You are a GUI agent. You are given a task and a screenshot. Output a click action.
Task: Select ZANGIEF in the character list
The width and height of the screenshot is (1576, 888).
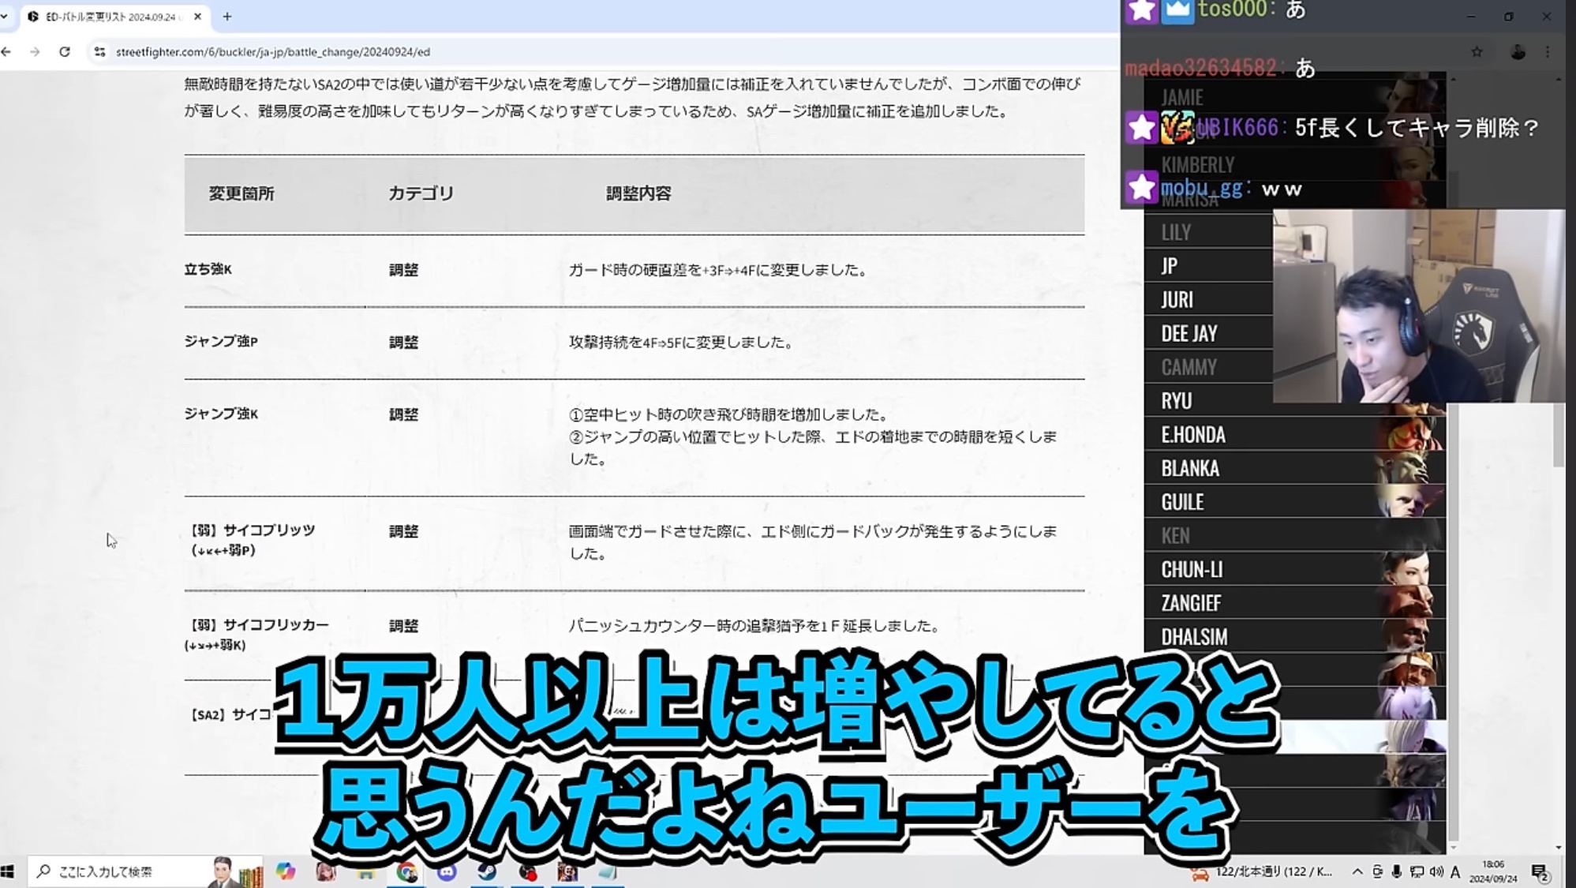(x=1294, y=603)
